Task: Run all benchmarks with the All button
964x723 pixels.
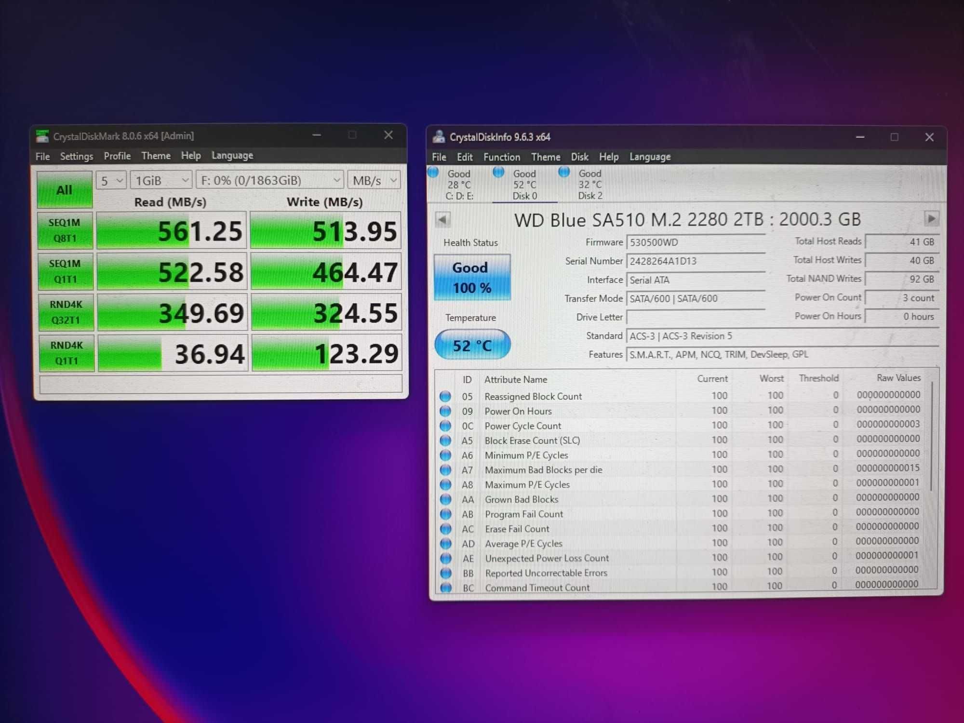Action: 65,189
